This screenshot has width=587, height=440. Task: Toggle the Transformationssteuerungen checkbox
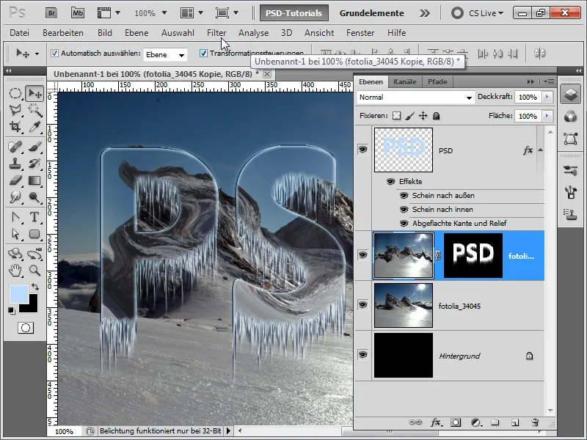[x=203, y=53]
